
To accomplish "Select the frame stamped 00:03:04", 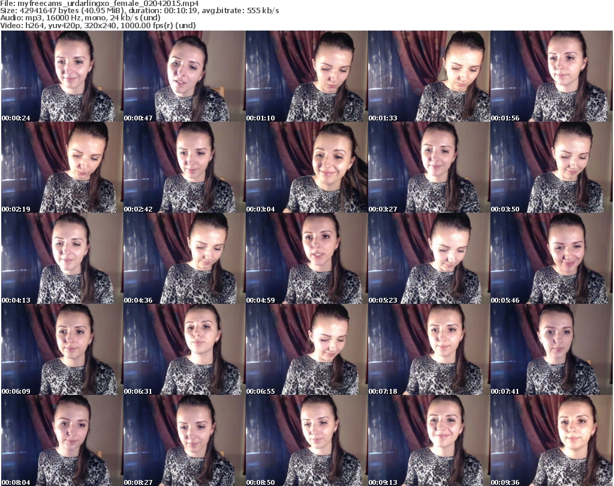I will (x=306, y=167).
